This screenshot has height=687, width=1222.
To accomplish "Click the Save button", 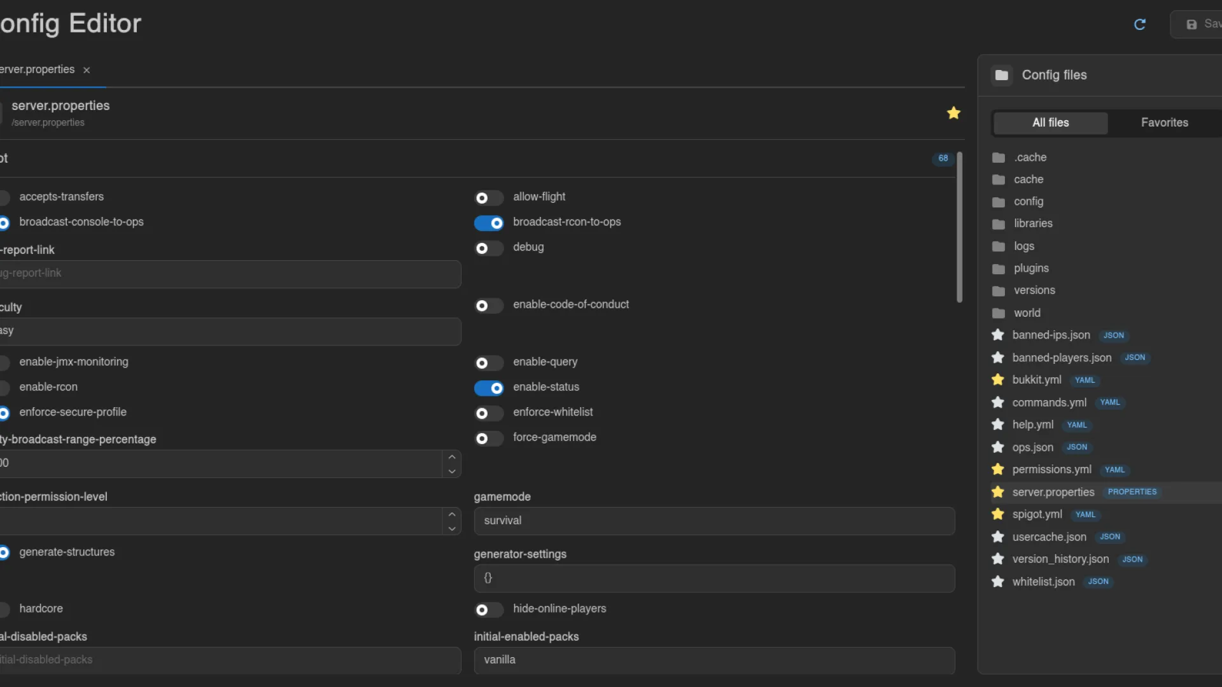I will coord(1197,24).
